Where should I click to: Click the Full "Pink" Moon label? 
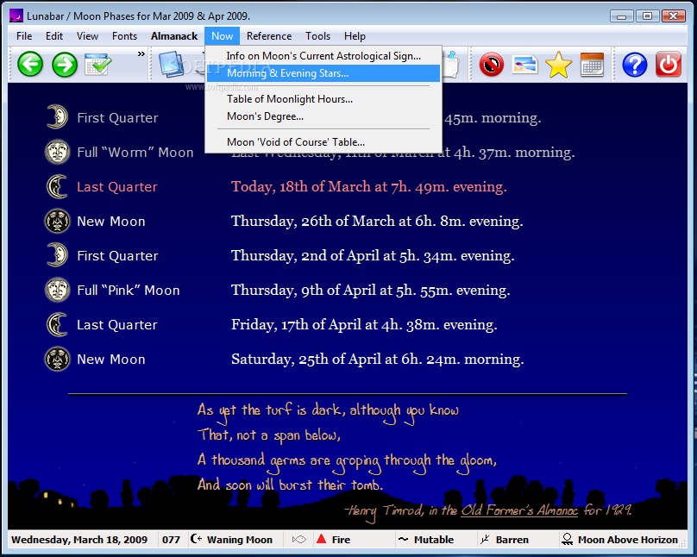[x=129, y=291]
